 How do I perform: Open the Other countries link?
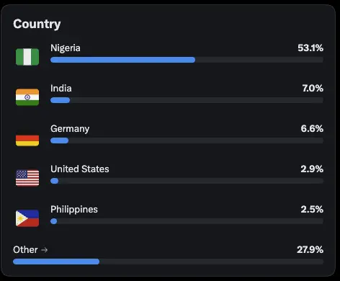coord(30,250)
